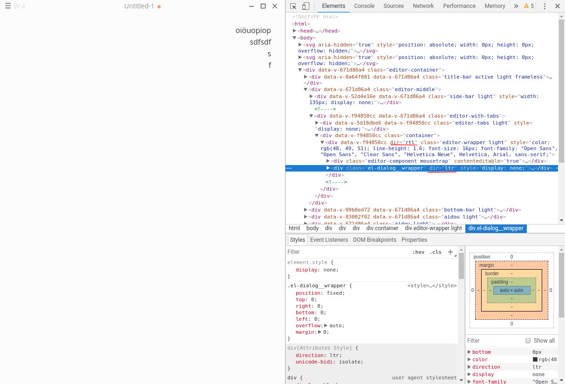Open the hamburger menu in editor title bar

click(x=8, y=6)
